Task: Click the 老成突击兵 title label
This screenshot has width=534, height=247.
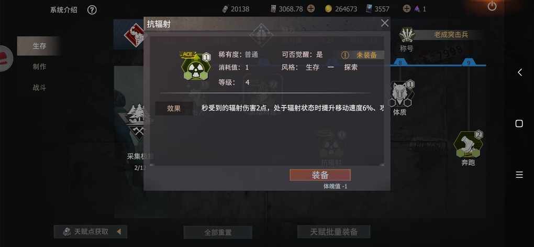Action: (451, 35)
